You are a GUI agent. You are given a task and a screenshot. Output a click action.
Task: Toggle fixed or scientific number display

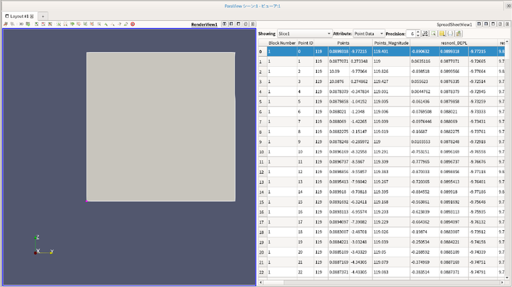tap(425, 33)
